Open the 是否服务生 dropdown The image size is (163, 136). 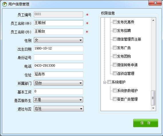58,100
